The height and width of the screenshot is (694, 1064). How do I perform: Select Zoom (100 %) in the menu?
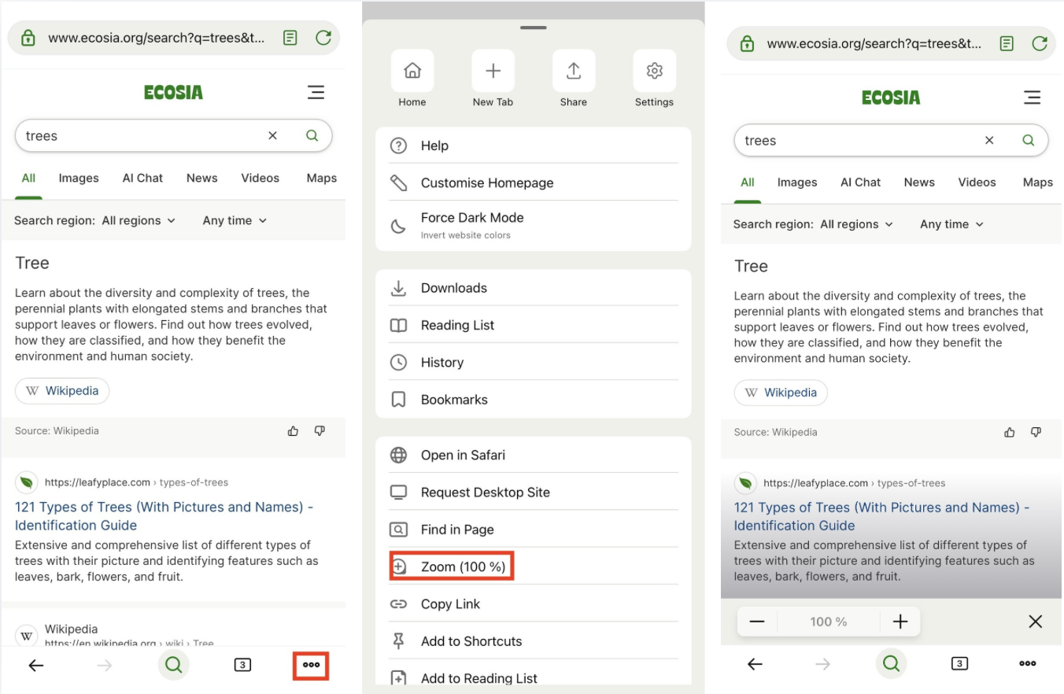534,567
